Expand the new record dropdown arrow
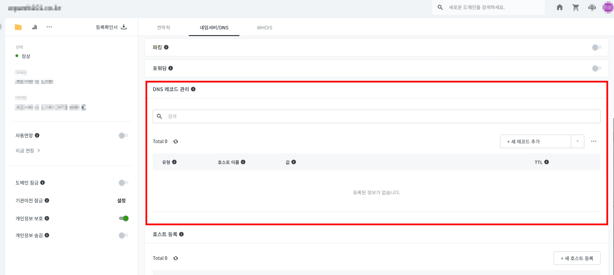This screenshot has height=275, width=614. [578, 141]
